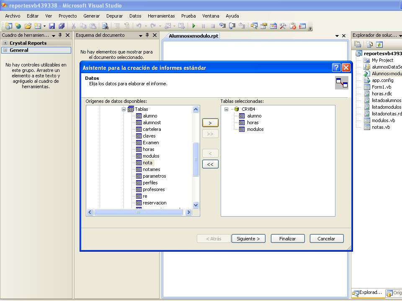Click the add table '>' button
Image resolution: width=402 pixels, height=301 pixels.
point(210,123)
